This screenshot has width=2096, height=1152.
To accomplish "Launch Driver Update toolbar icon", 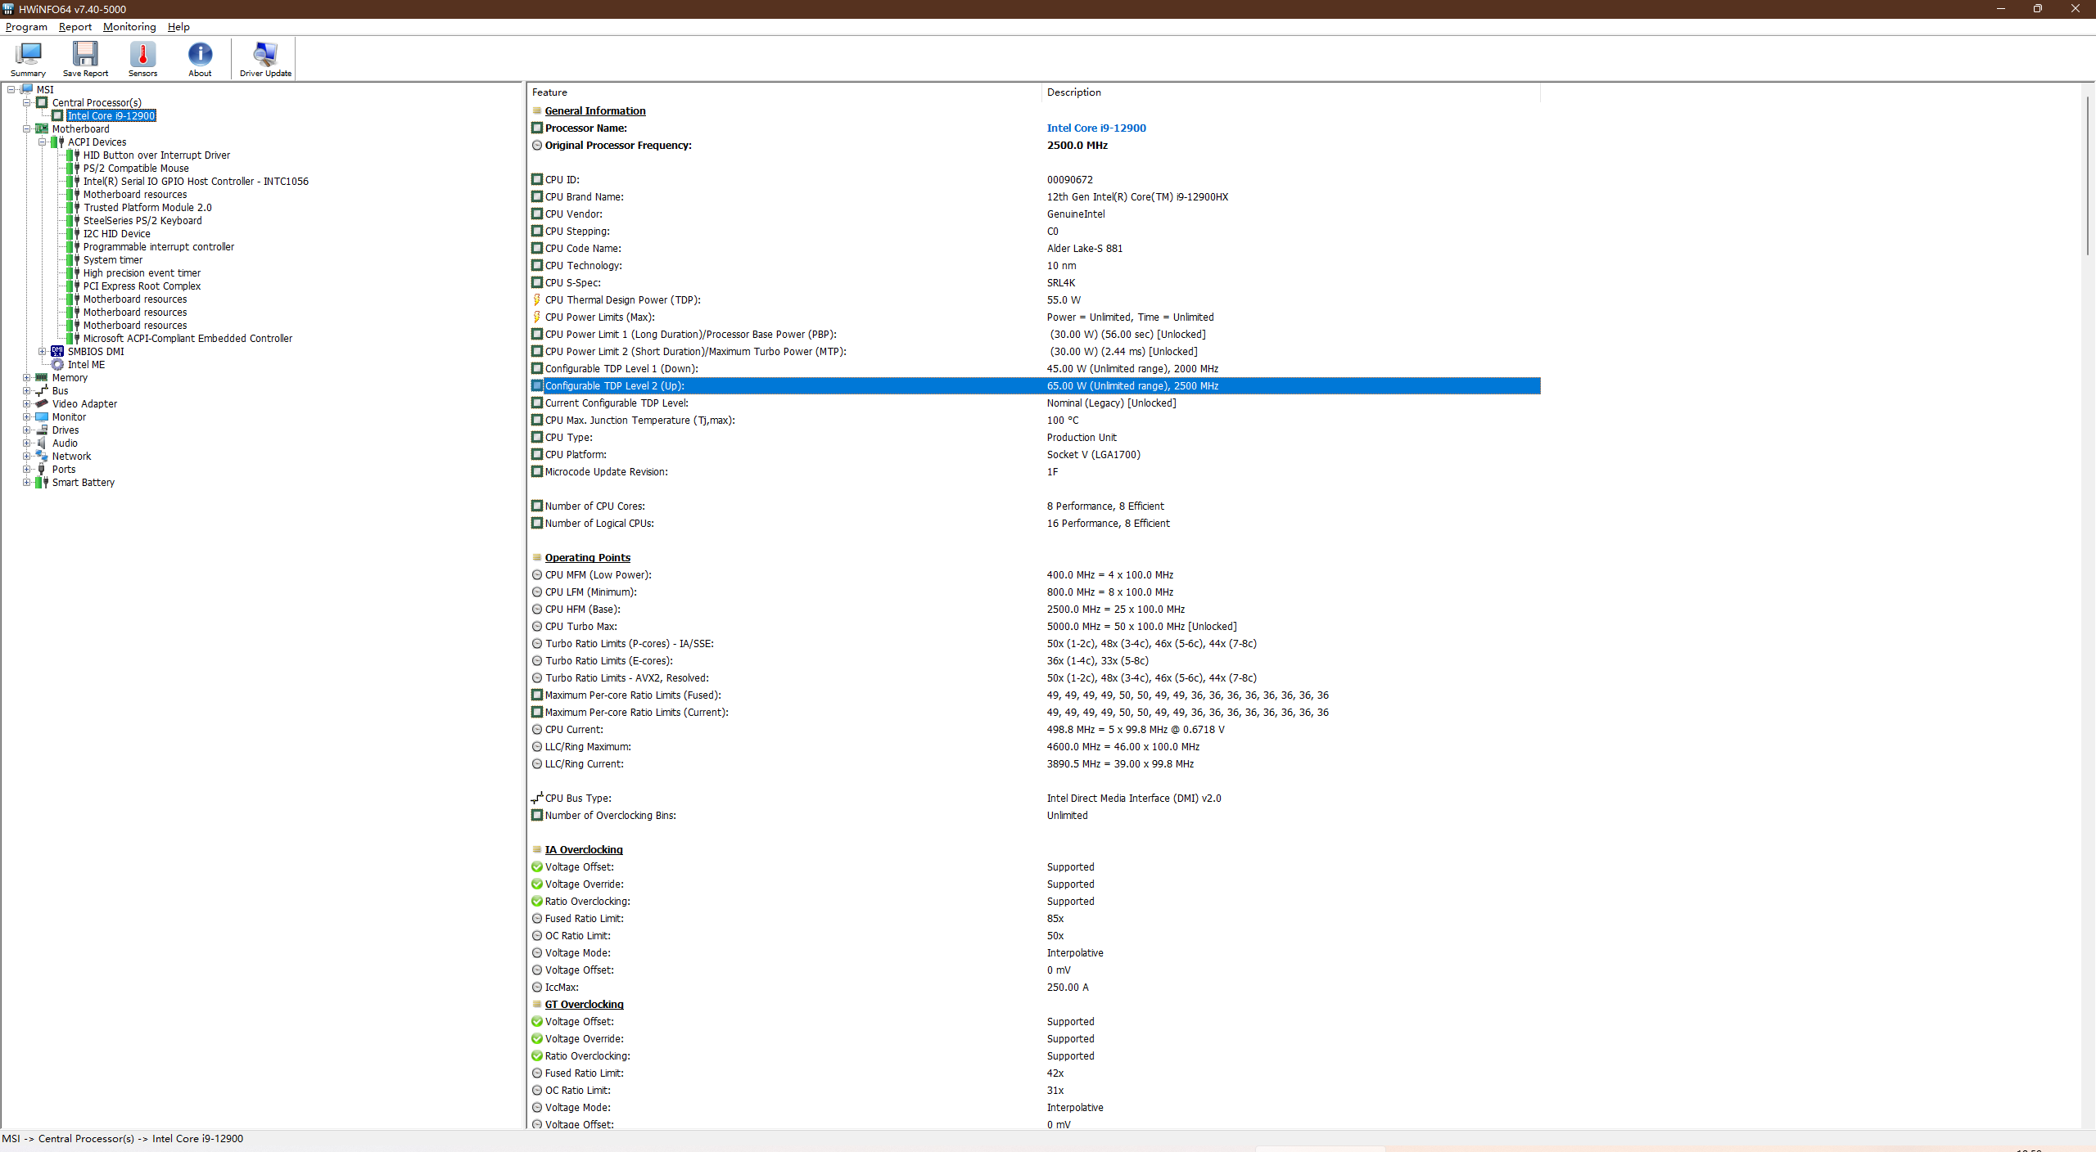I will [265, 55].
